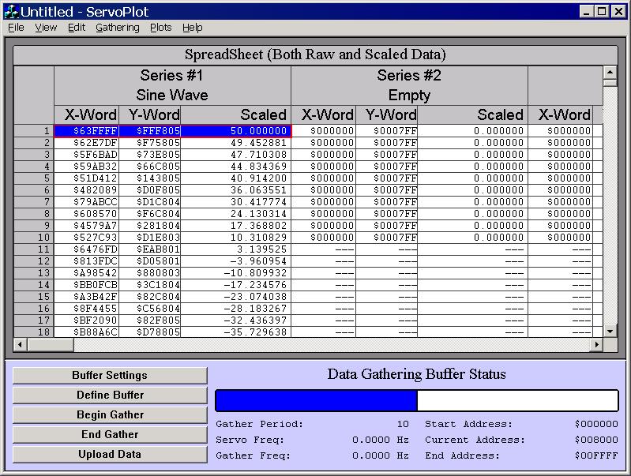Click the ServoPlot application icon in title bar
This screenshot has width=631, height=476.
pos(10,11)
